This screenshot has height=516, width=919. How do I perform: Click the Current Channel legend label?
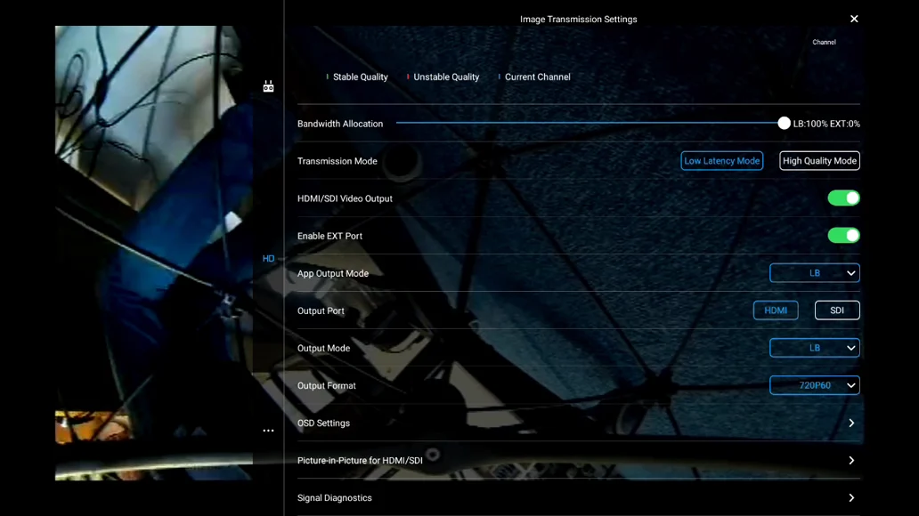(x=537, y=77)
